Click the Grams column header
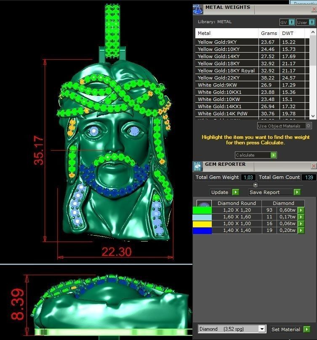This screenshot has height=340, width=317. pyautogui.click(x=269, y=33)
